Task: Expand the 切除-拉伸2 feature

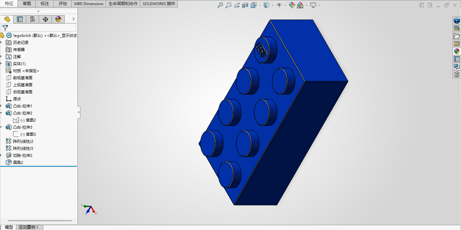Action: pos(1,155)
